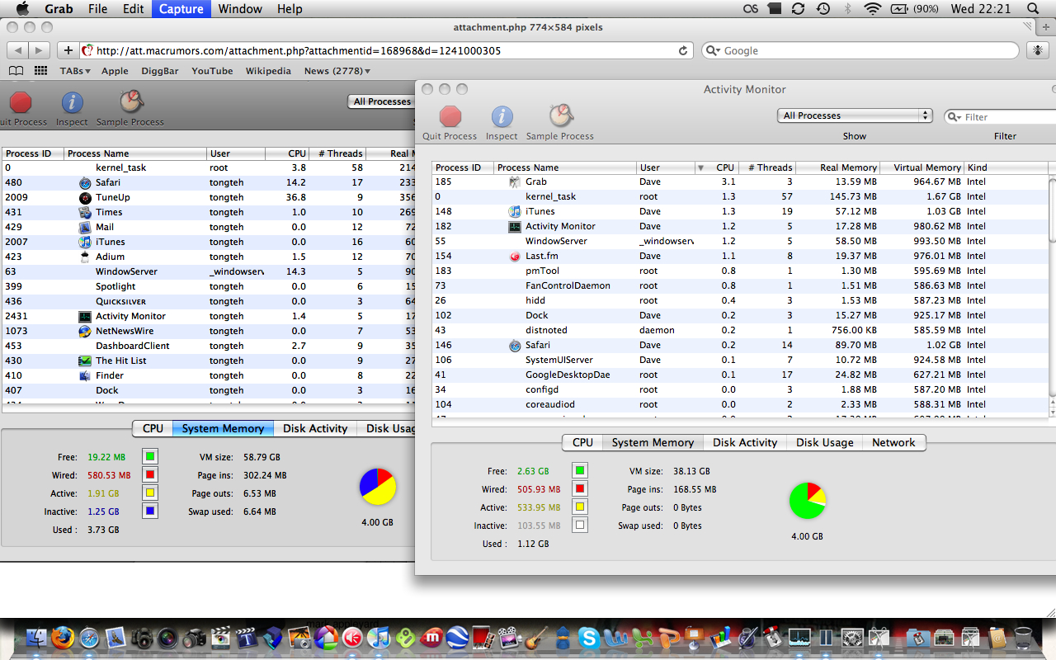Viewport: 1056px width, 660px height.
Task: Open the Edit menu
Action: coord(133,9)
